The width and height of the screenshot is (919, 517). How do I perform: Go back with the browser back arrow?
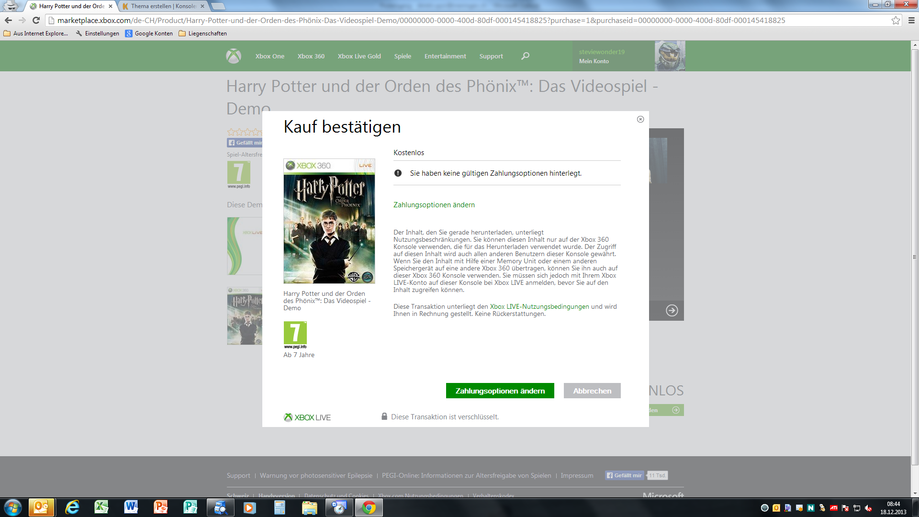click(8, 20)
